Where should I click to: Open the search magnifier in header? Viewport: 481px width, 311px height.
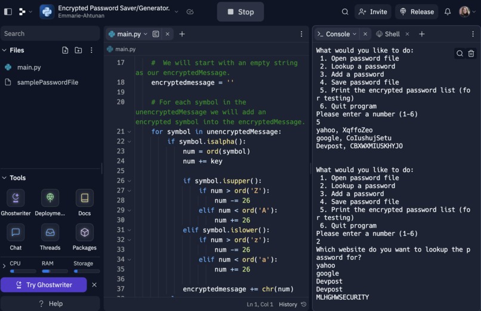pyautogui.click(x=345, y=12)
